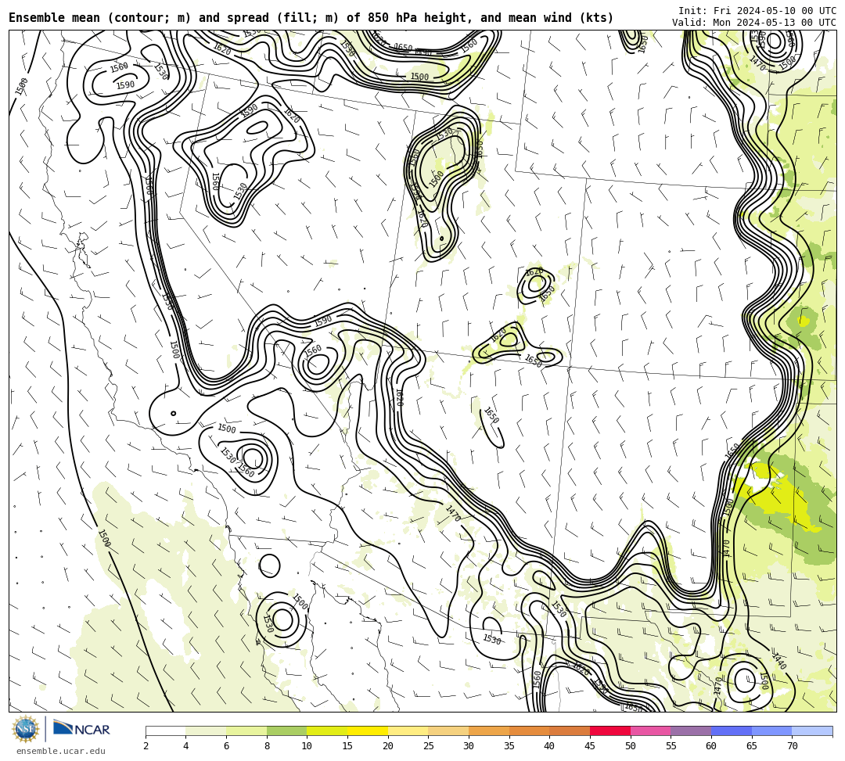The height and width of the screenshot is (761, 845).
Task: Click the 1440 contour label at bottom right
Action: click(x=778, y=662)
